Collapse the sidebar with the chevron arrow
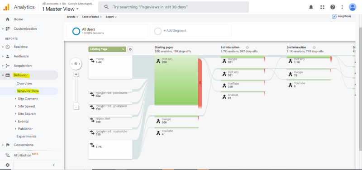The height and width of the screenshot is (170, 362). coord(53,165)
